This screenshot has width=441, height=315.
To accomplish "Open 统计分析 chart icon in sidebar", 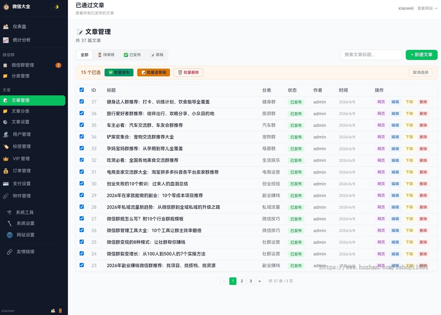I will (6, 40).
